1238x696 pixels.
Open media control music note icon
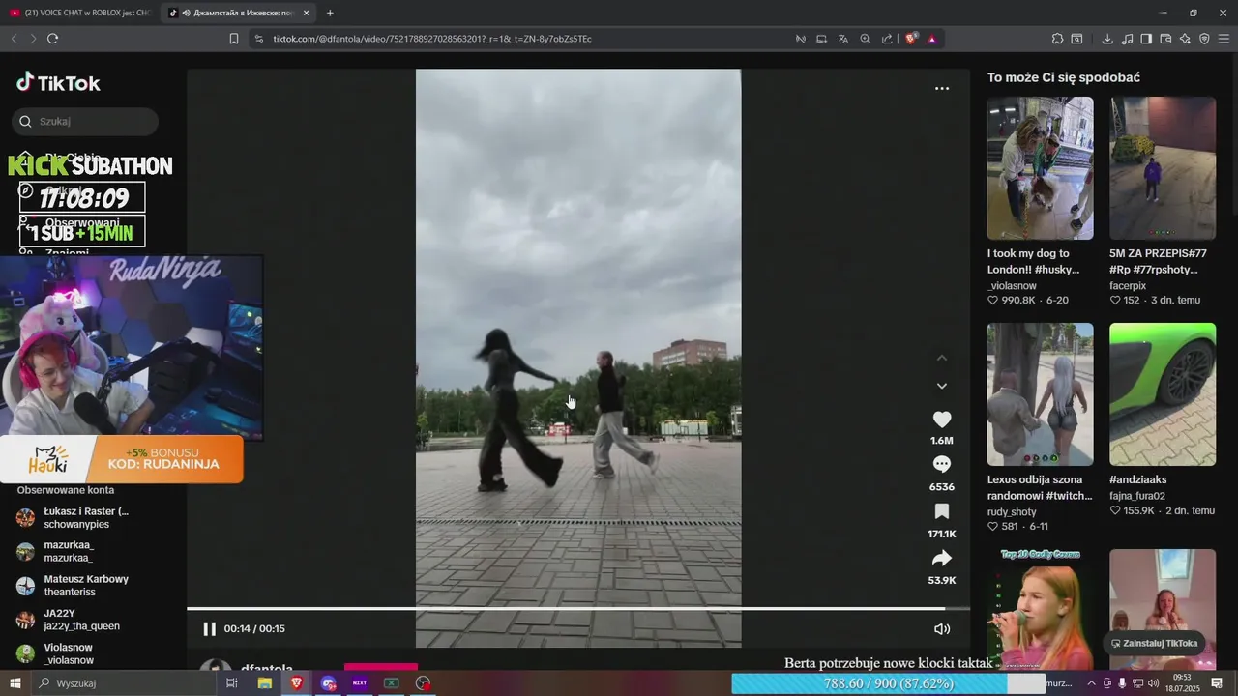coord(1127,39)
